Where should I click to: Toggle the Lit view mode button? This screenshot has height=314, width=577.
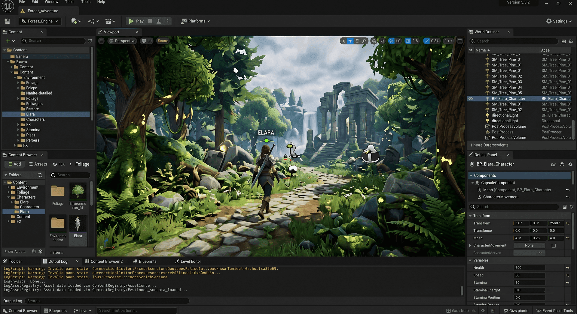click(147, 41)
